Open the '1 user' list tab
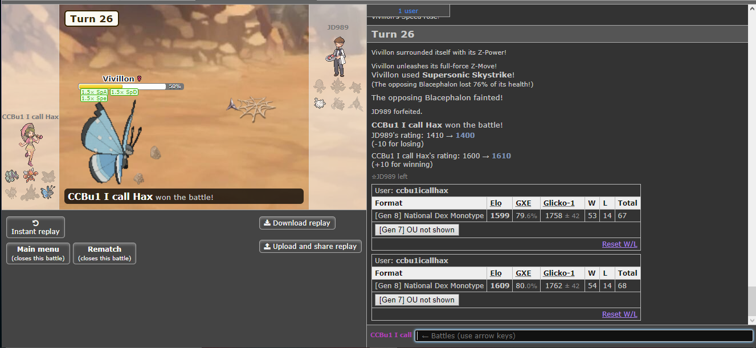This screenshot has height=348, width=756. coord(408,11)
